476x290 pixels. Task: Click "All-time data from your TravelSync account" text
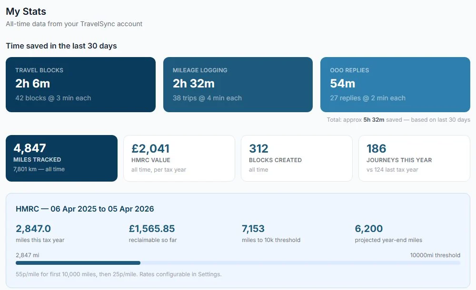pos(74,24)
